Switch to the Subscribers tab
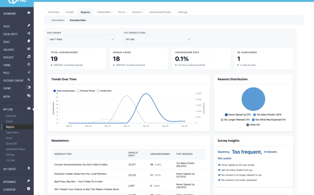The image size is (314, 195). [x=104, y=12]
